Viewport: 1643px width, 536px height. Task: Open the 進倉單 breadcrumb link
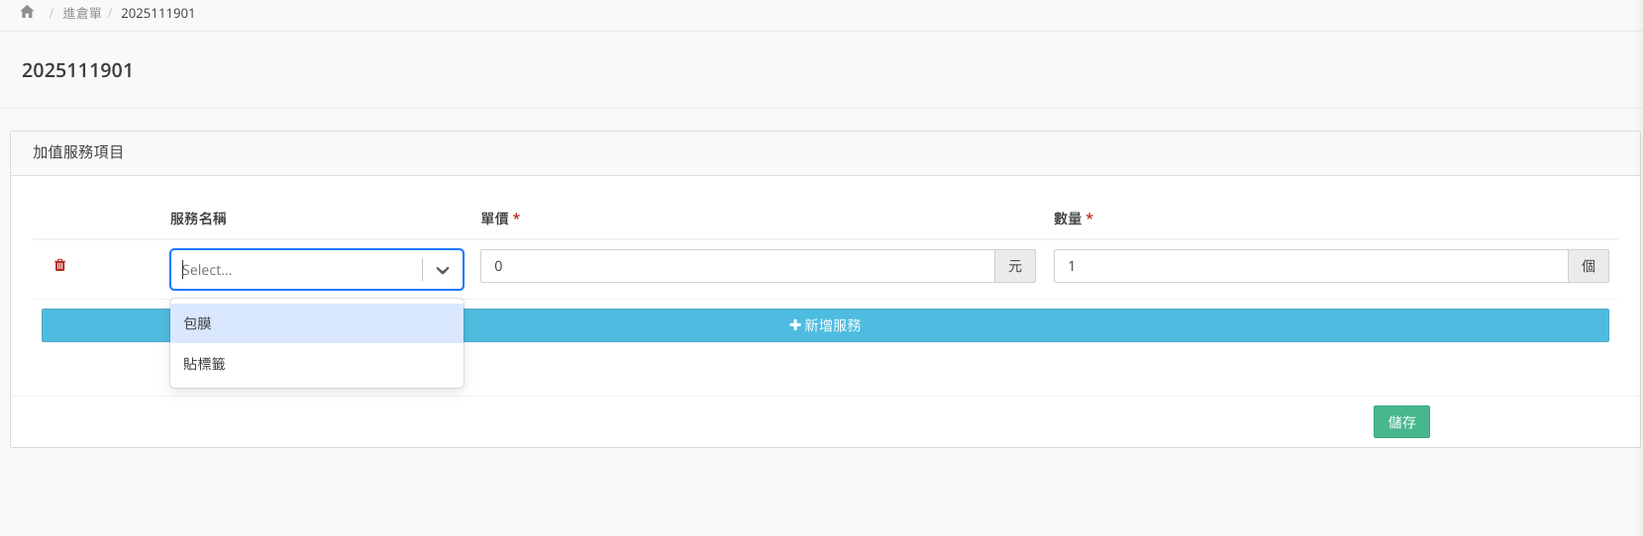point(82,13)
